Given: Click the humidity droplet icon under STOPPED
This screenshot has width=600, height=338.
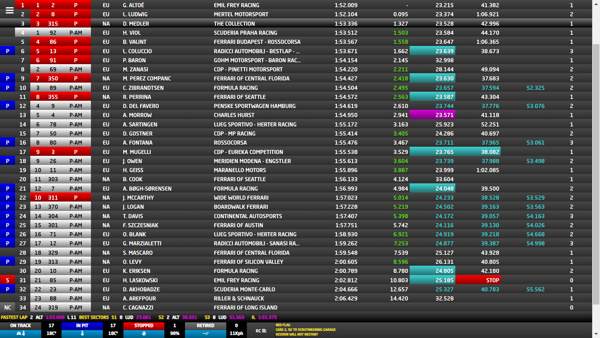Looking at the screenshot, I should pos(144,333).
